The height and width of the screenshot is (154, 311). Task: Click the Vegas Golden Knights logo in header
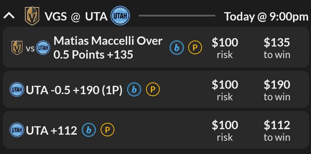[x=32, y=16]
